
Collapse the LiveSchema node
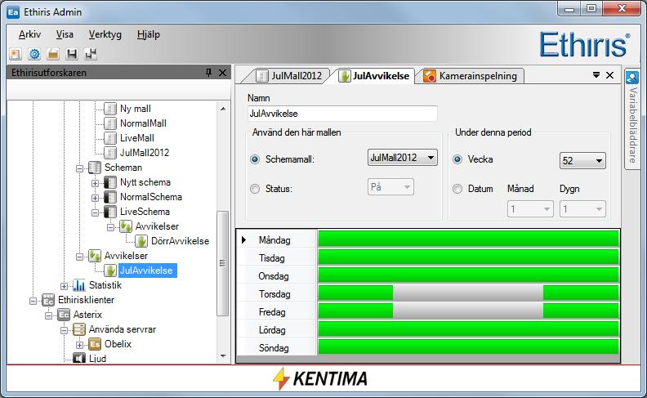coord(95,212)
